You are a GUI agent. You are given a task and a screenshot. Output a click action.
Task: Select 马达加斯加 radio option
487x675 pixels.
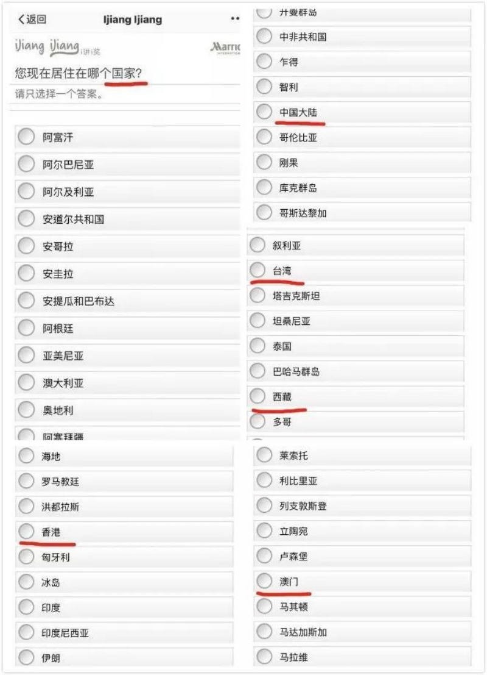click(x=264, y=631)
